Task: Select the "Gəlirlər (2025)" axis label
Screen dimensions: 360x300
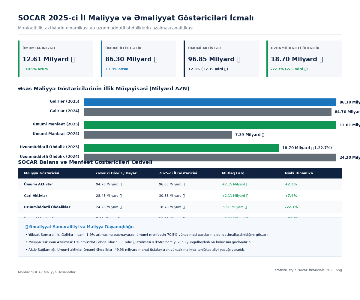Action: tap(64, 102)
